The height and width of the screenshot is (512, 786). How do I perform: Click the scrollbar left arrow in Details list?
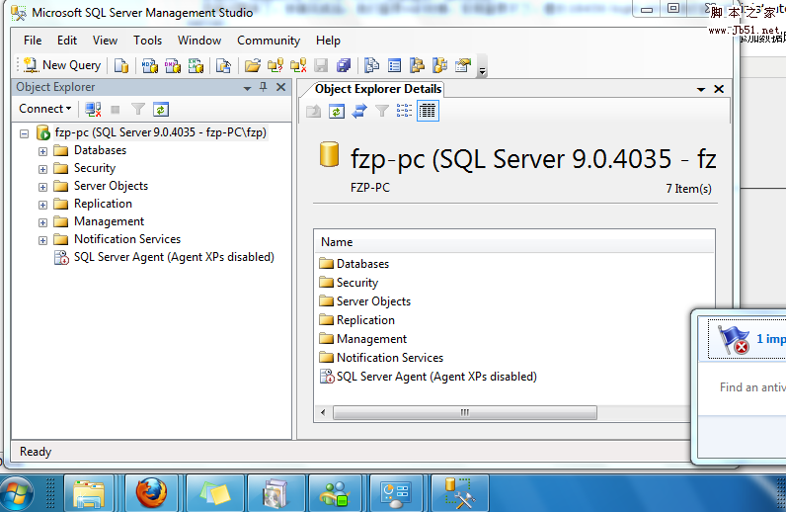point(323,412)
